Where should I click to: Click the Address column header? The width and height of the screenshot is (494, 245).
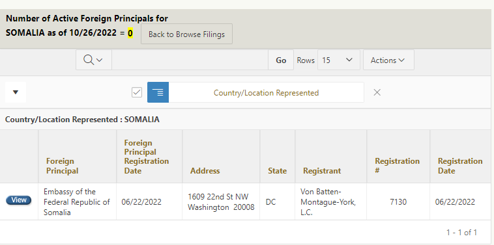tap(205, 171)
